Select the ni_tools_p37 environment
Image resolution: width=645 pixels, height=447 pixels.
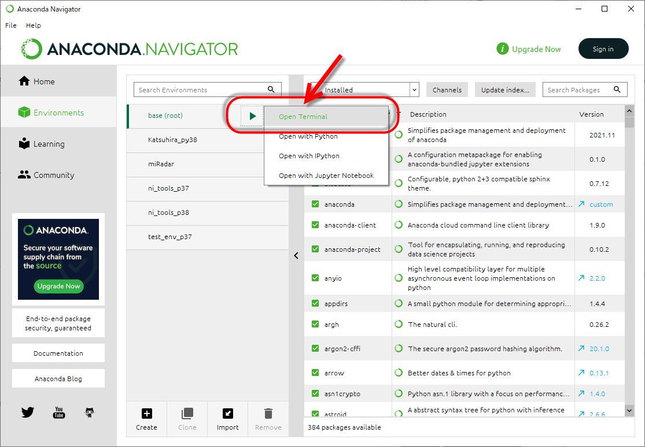click(x=207, y=188)
